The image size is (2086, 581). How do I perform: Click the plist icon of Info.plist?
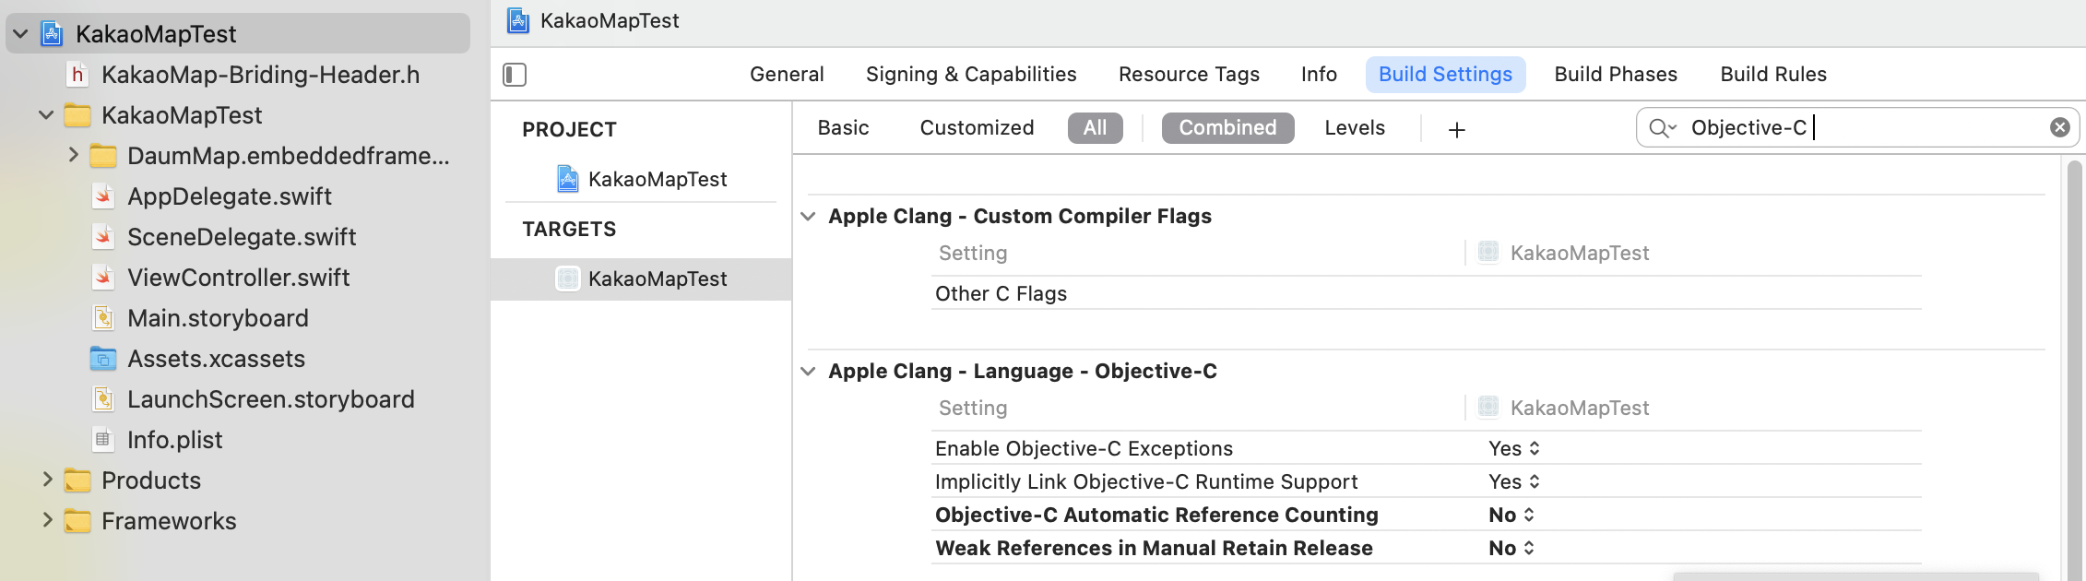[x=103, y=440]
